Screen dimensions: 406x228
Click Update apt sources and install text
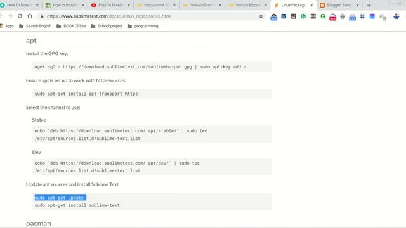click(x=72, y=184)
